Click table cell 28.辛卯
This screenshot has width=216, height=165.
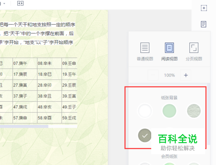tap(49, 85)
